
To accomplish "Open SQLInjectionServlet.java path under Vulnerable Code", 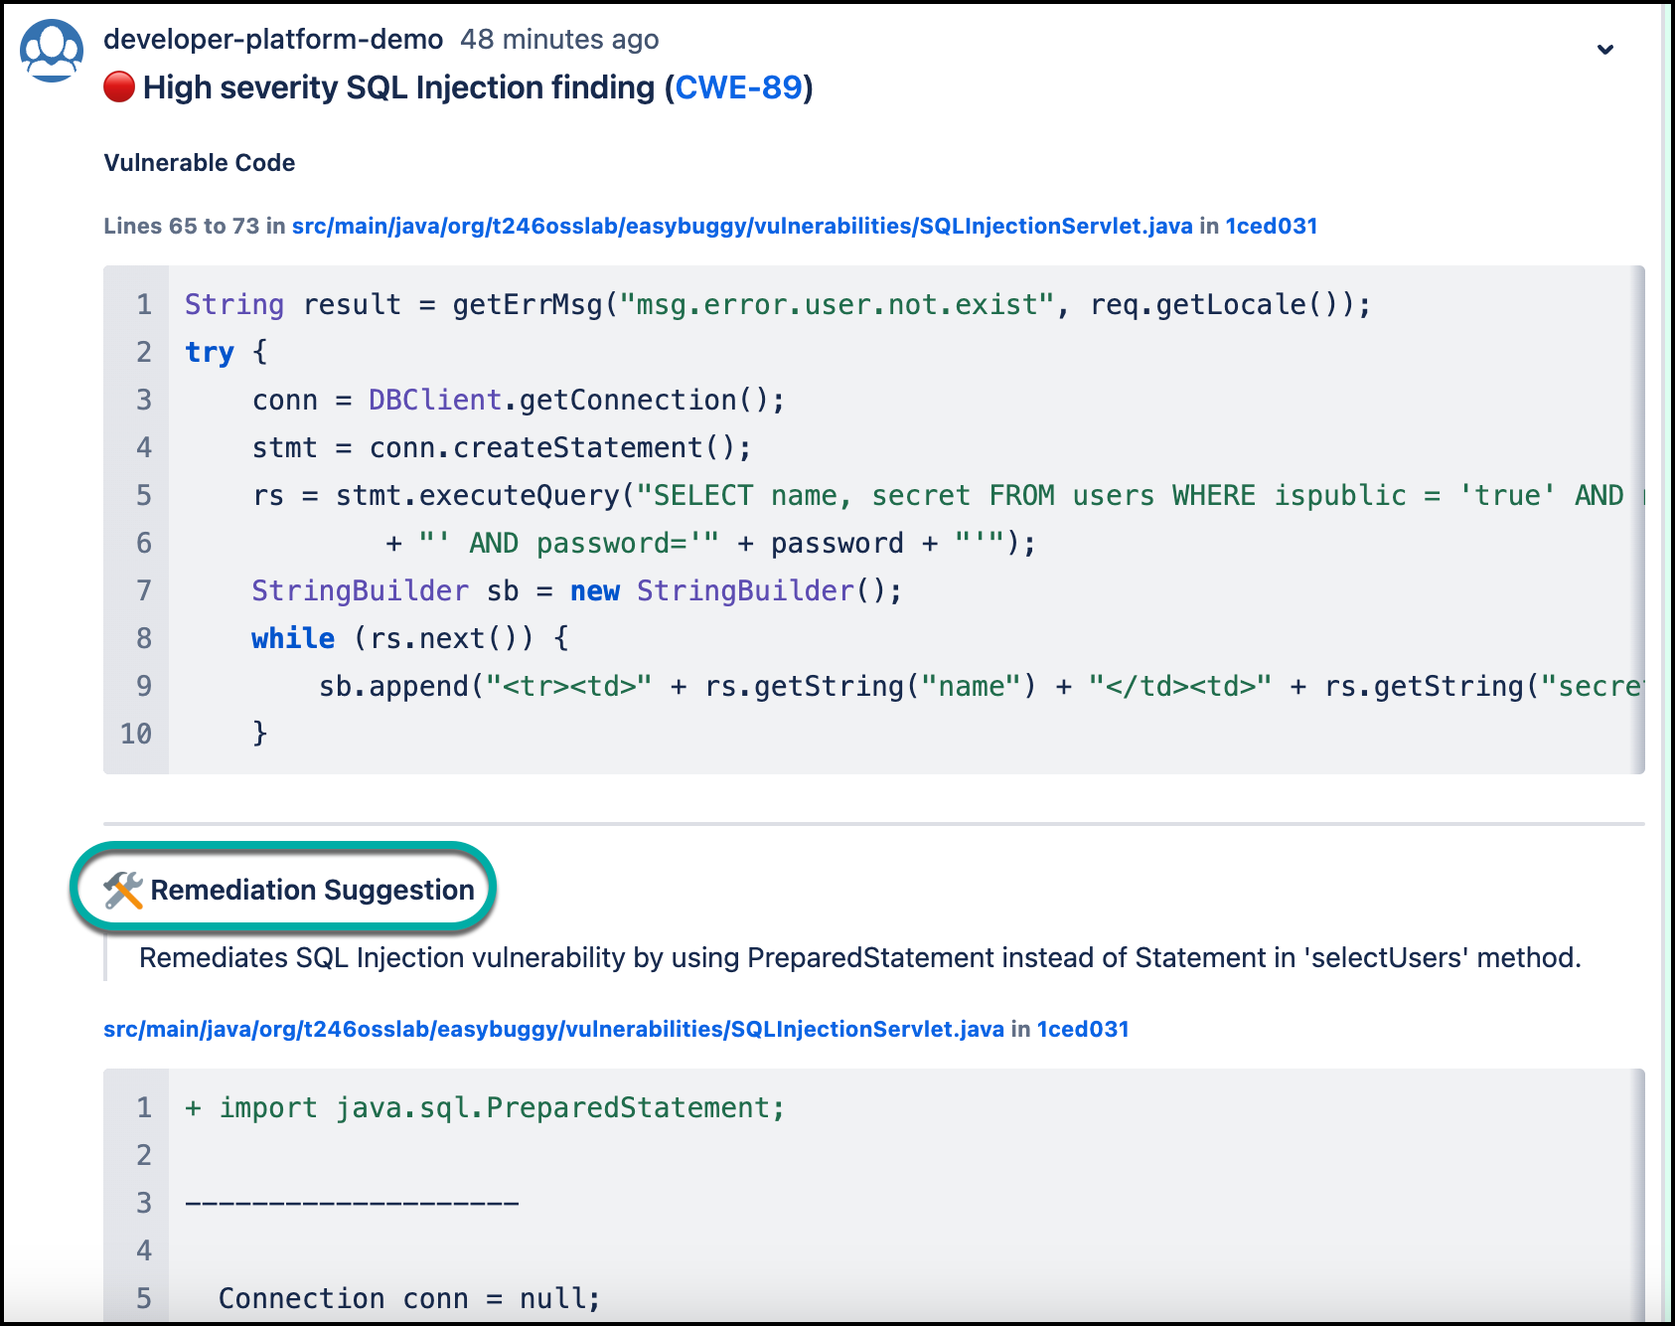I will 741,226.
